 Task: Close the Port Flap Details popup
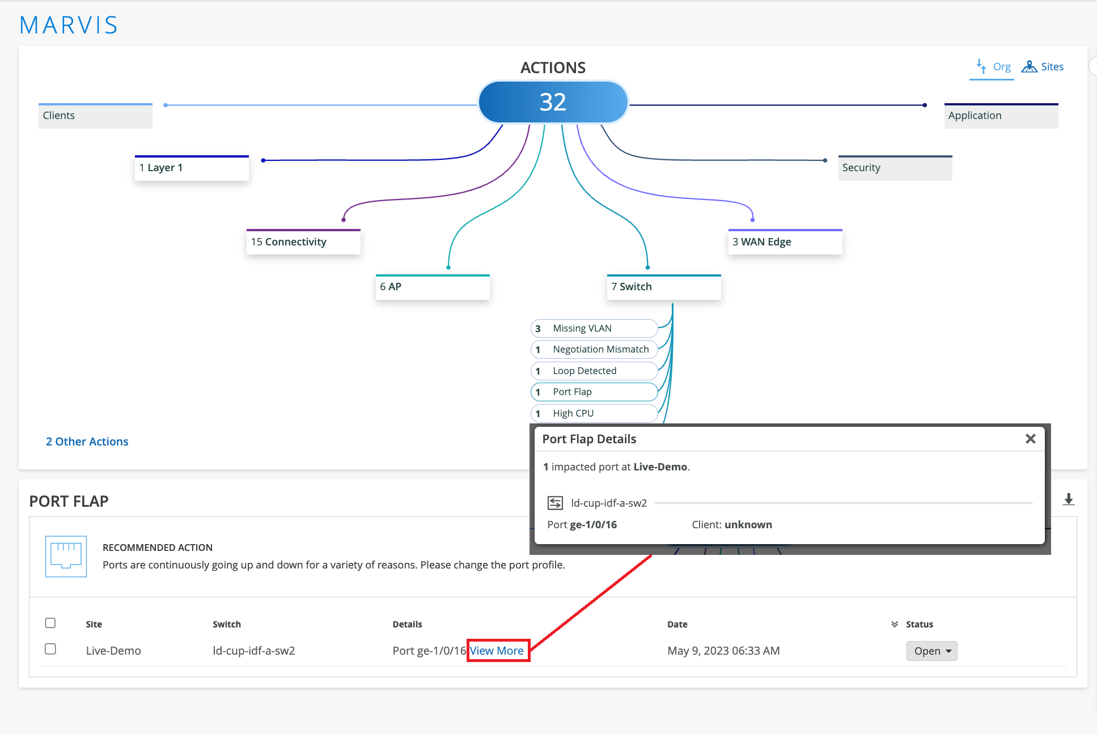pos(1030,439)
